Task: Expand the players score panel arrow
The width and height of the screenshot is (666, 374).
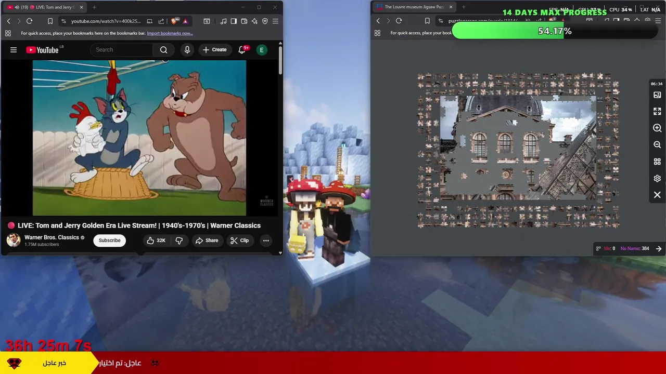Action: [x=659, y=249]
